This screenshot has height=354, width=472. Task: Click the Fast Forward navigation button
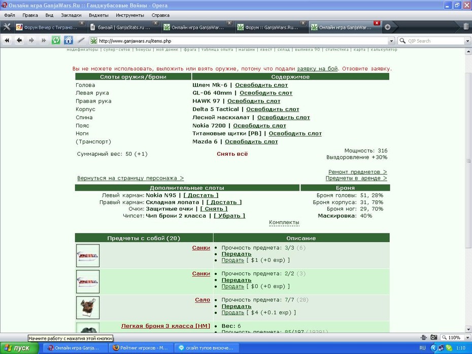coord(44,40)
